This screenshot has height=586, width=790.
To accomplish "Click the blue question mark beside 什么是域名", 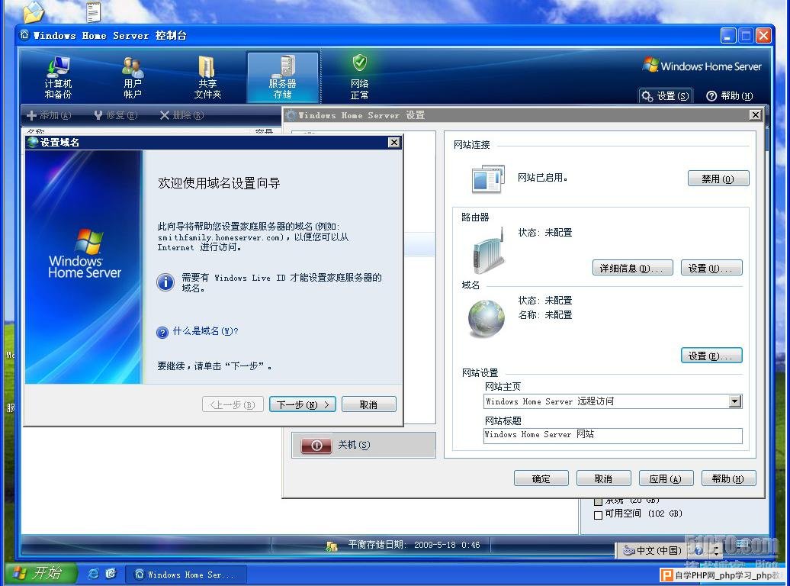I will click(162, 333).
